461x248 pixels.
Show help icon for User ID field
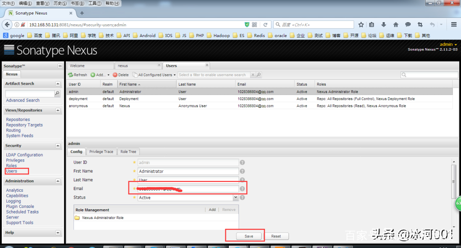[x=242, y=162]
